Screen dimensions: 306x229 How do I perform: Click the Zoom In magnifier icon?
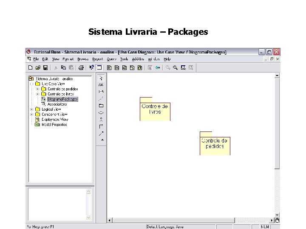168,67
